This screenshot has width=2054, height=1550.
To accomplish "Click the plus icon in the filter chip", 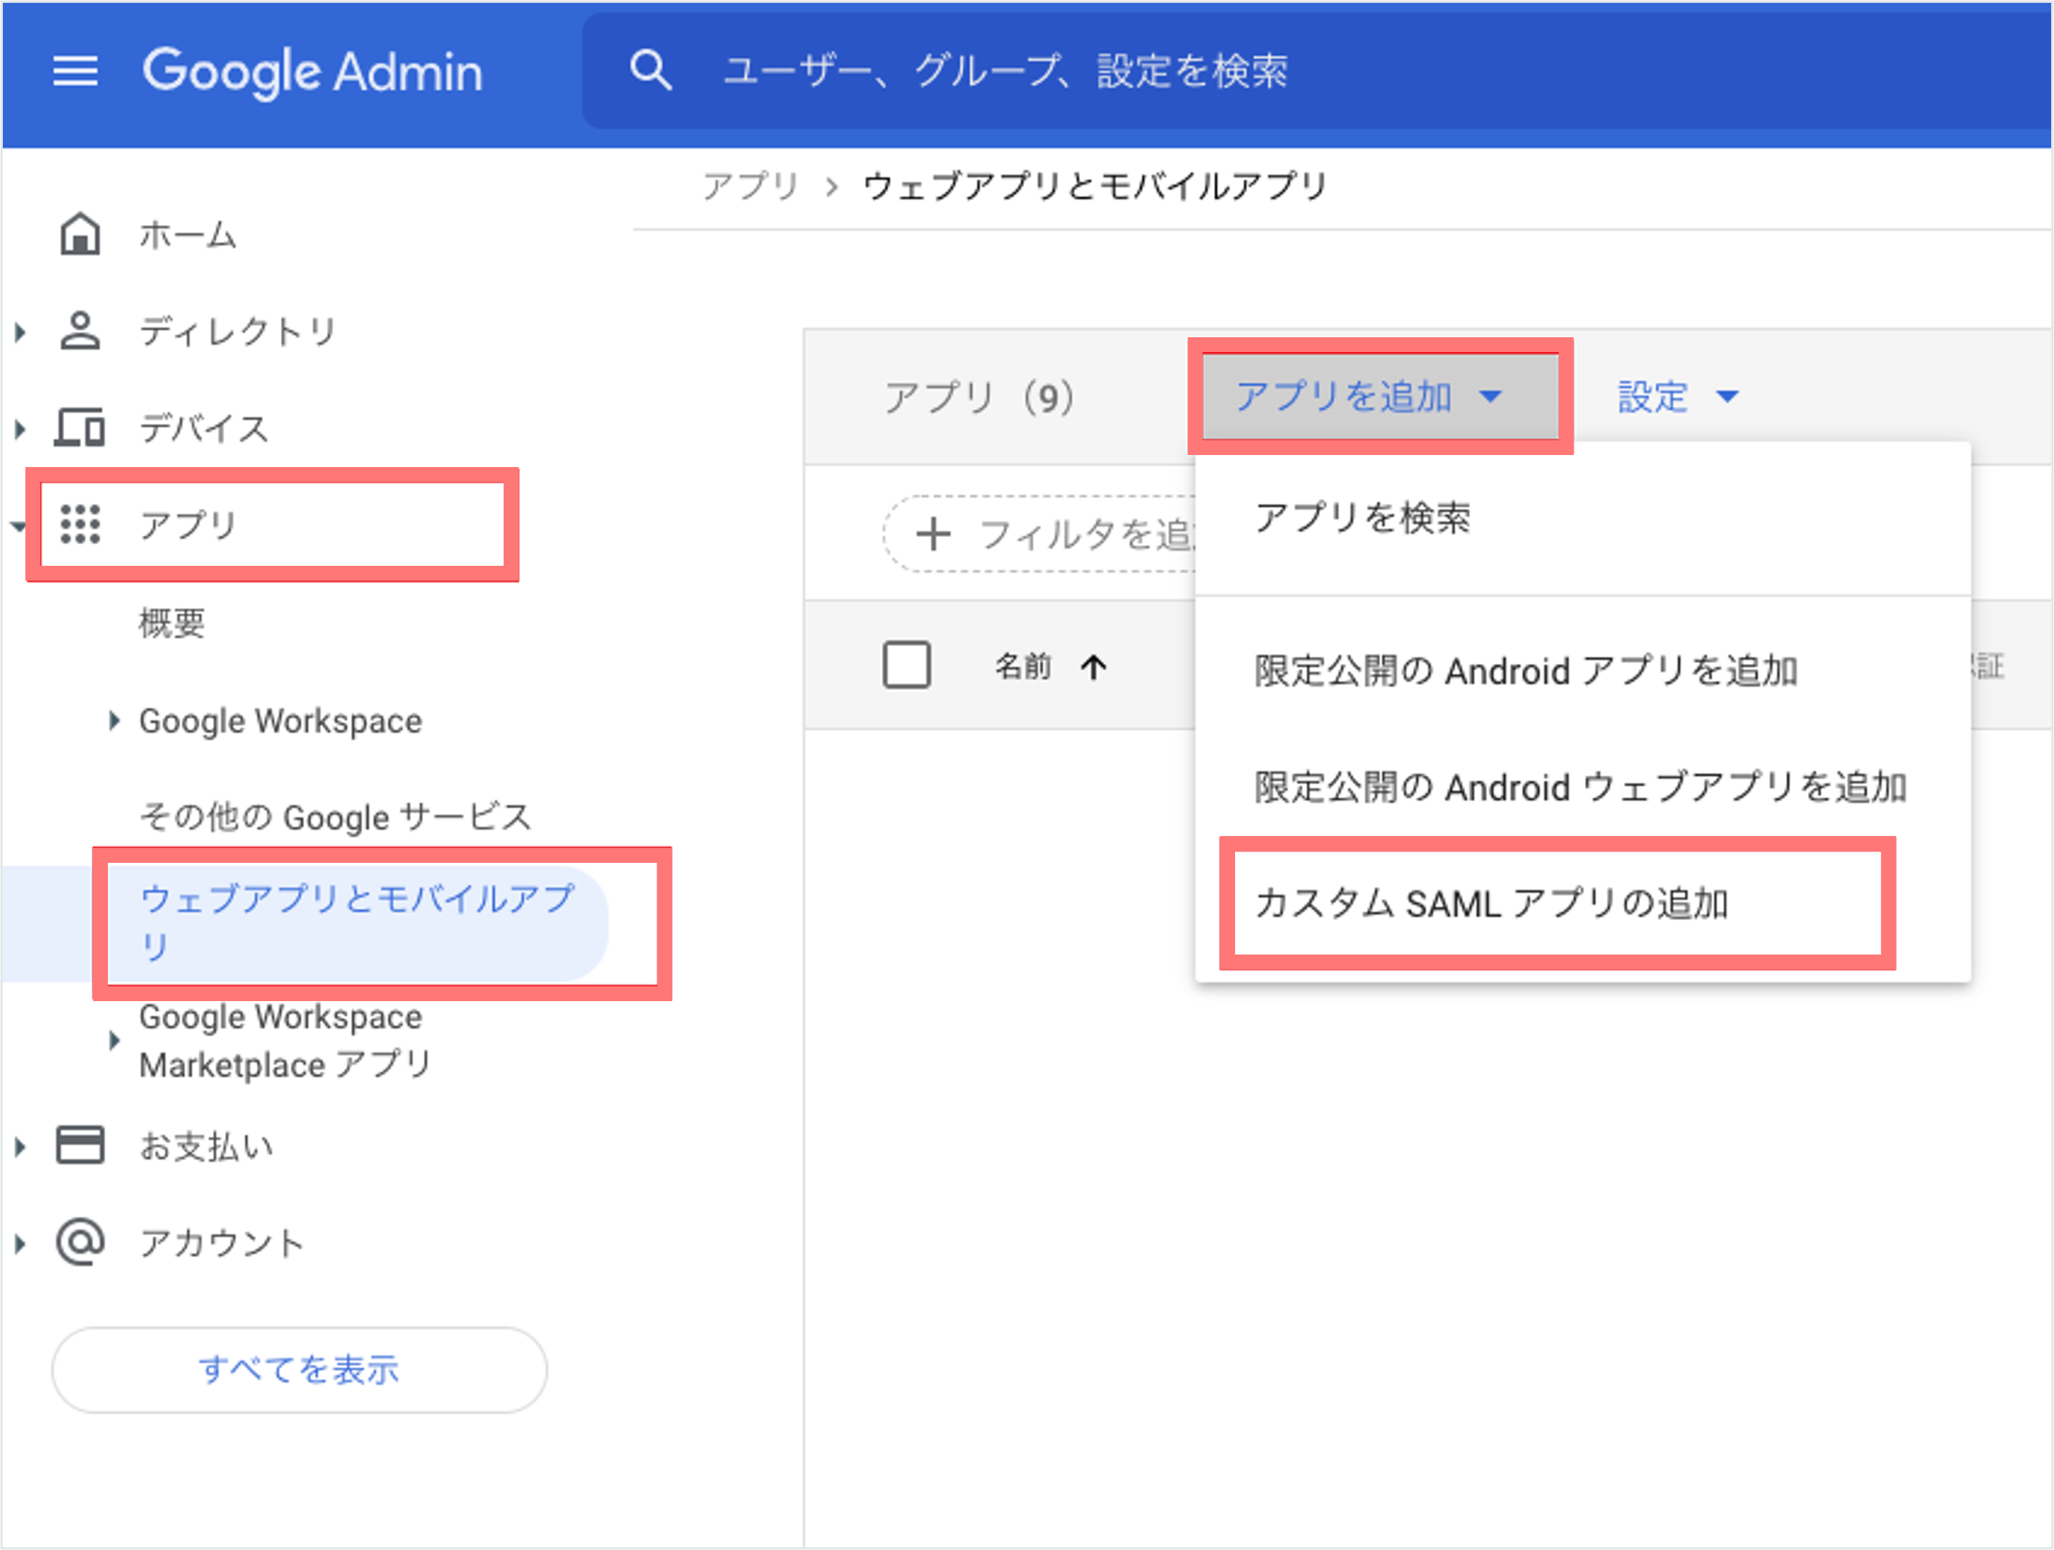I will click(x=933, y=535).
